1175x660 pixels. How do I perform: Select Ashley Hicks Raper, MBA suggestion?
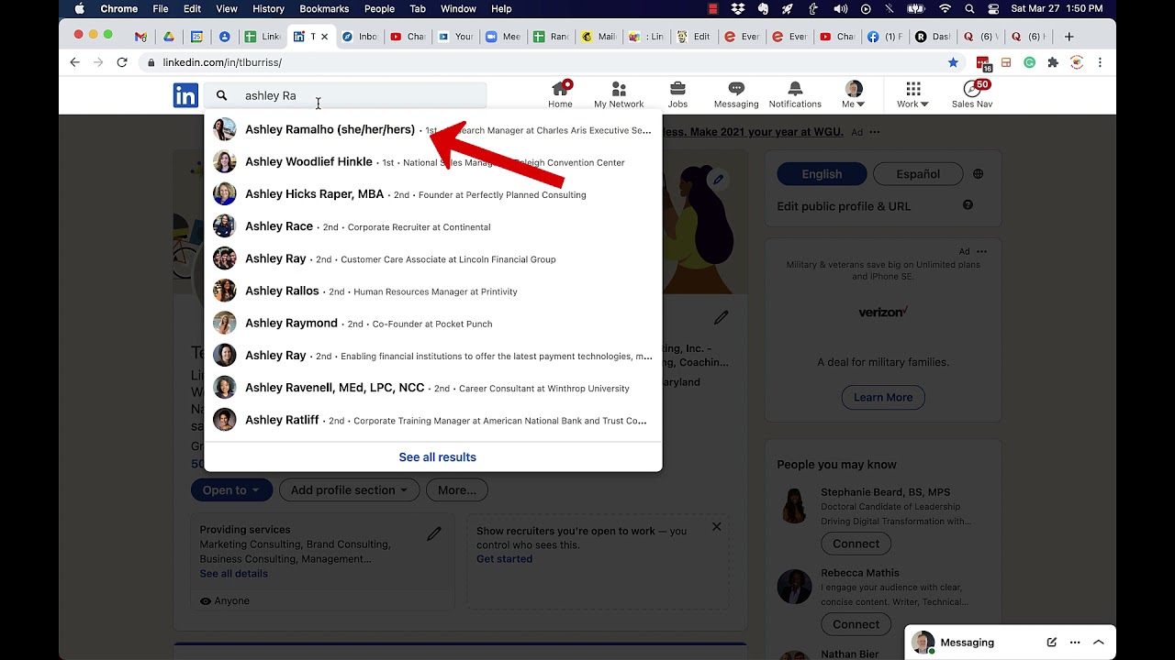click(x=432, y=194)
